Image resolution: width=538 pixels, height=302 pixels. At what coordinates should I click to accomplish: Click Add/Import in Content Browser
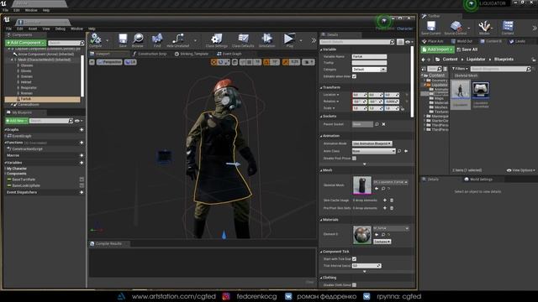pos(437,49)
